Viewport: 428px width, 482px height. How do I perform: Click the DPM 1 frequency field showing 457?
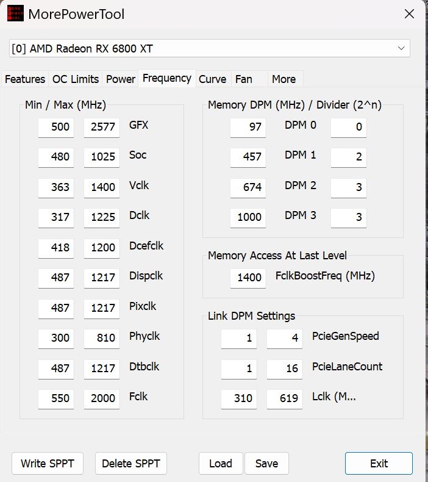248,157
